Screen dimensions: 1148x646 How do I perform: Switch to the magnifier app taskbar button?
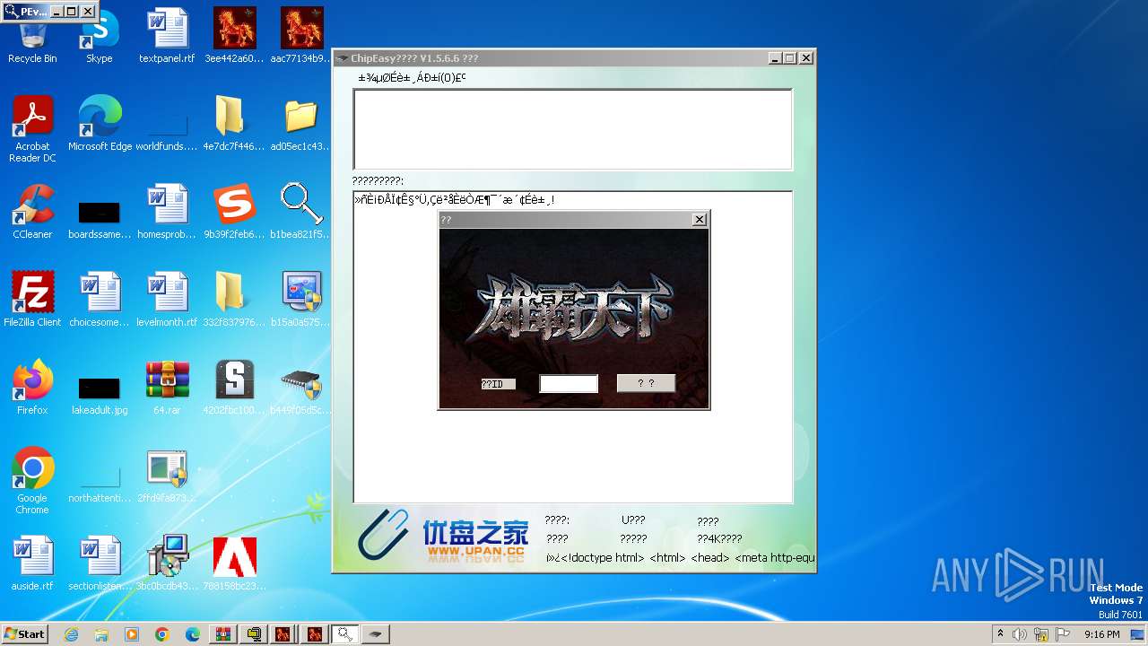[345, 634]
